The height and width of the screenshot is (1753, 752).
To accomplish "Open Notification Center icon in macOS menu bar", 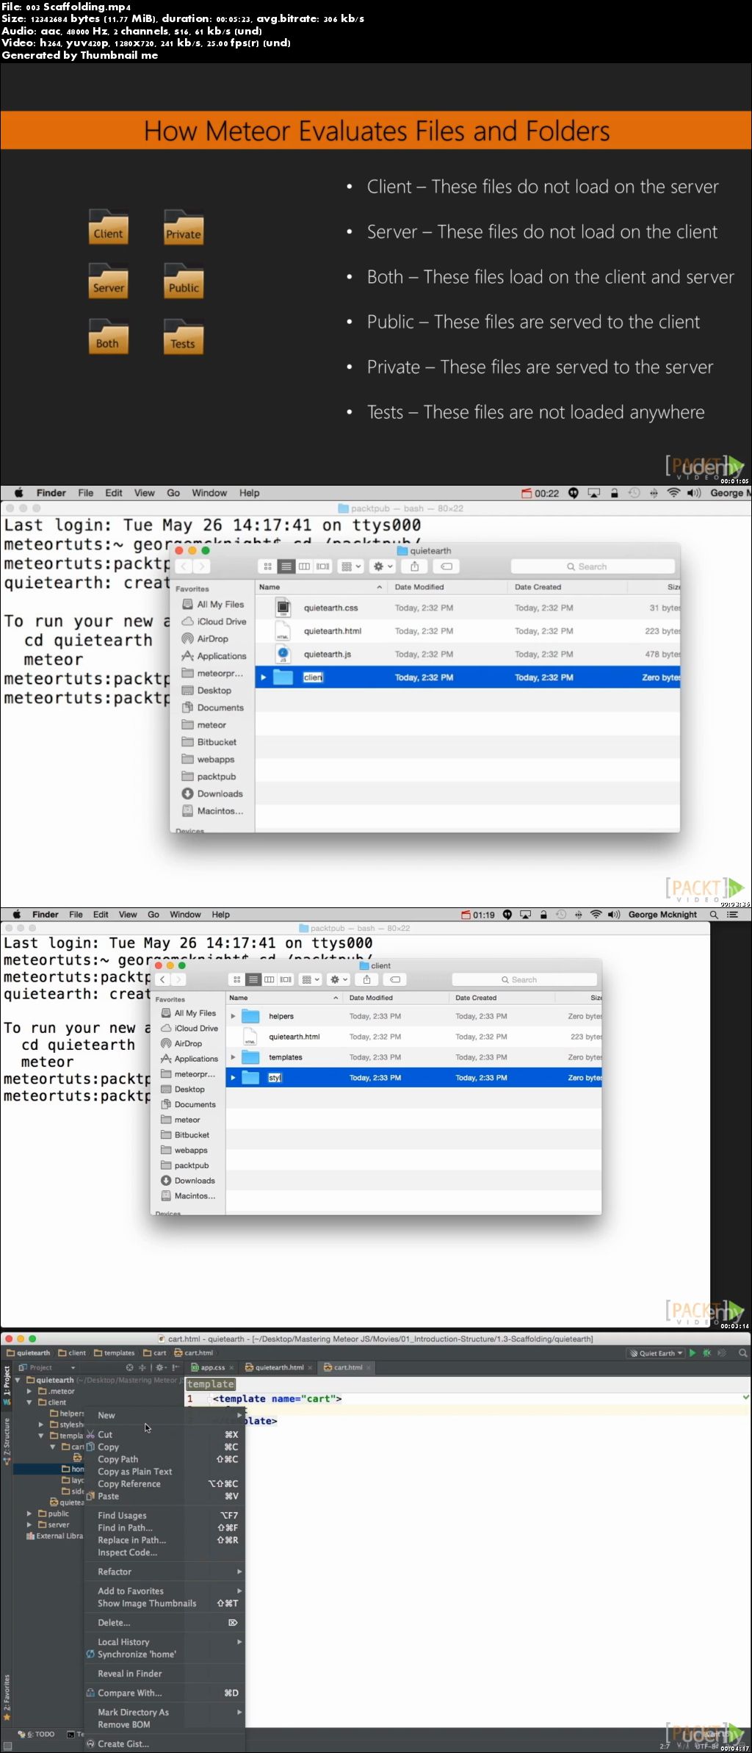I will [x=732, y=915].
